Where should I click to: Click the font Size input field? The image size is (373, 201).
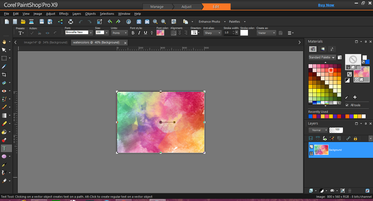[x=100, y=32]
